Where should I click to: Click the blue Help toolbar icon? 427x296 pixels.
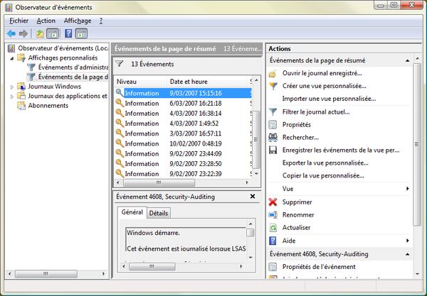(69, 33)
